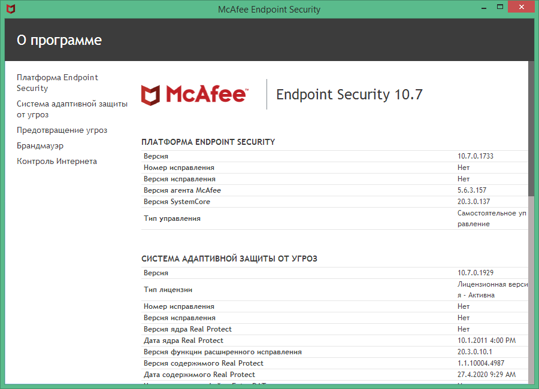Image resolution: width=539 pixels, height=389 pixels.
Task: Click the ПЛАТФОРМА ENDPOINT SECURITY section heading
Action: 208,142
